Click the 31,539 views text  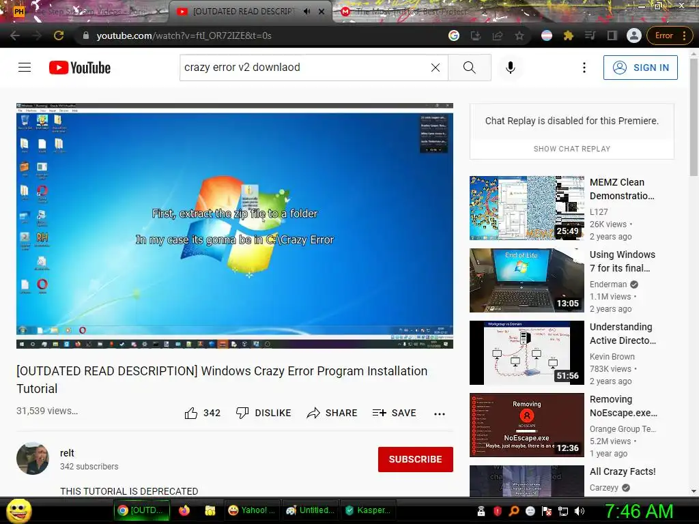pyautogui.click(x=47, y=411)
